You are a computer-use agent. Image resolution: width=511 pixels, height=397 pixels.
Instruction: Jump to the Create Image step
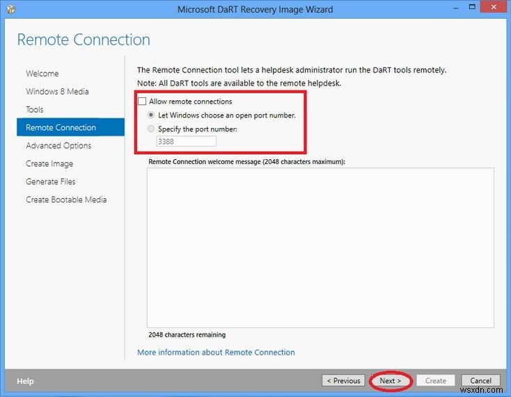coord(49,163)
